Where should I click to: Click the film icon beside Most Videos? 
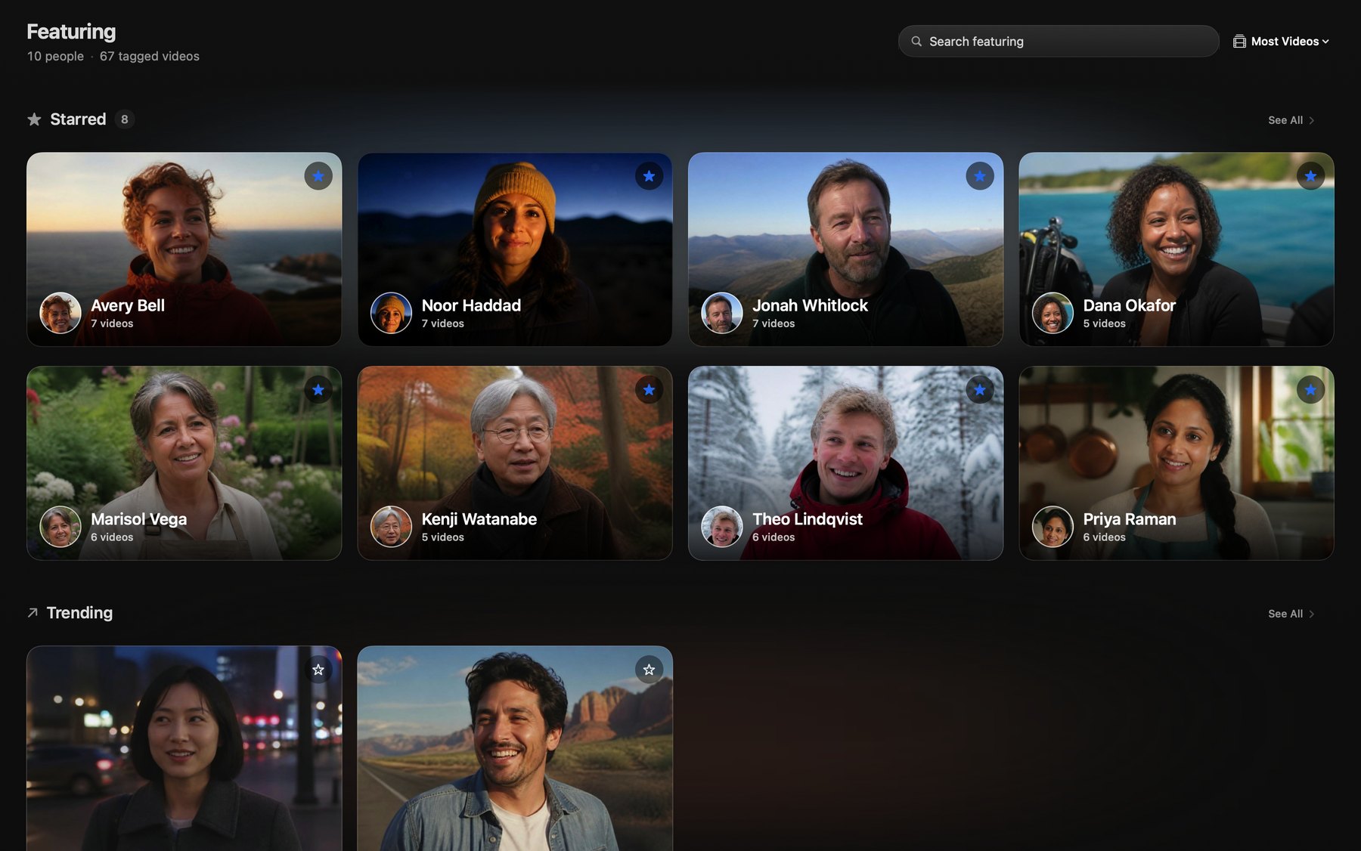[x=1239, y=42]
